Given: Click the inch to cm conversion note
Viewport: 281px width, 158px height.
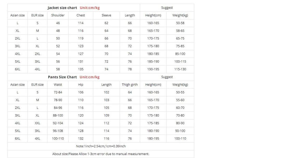Looking at the screenshot, I should [101, 146].
